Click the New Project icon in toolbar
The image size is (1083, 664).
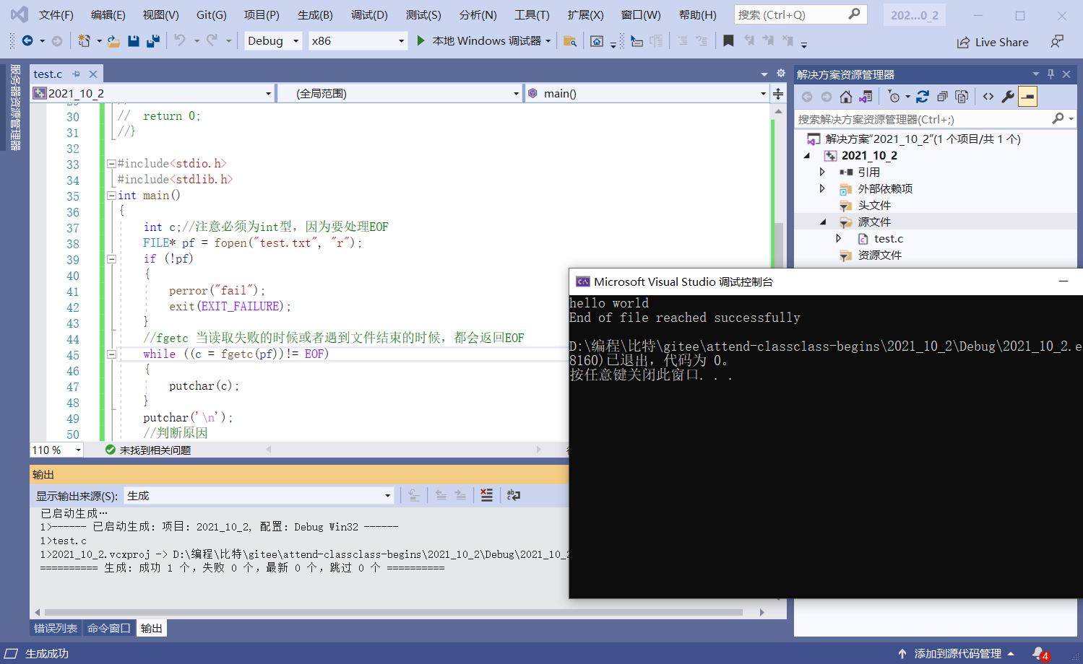click(x=84, y=41)
